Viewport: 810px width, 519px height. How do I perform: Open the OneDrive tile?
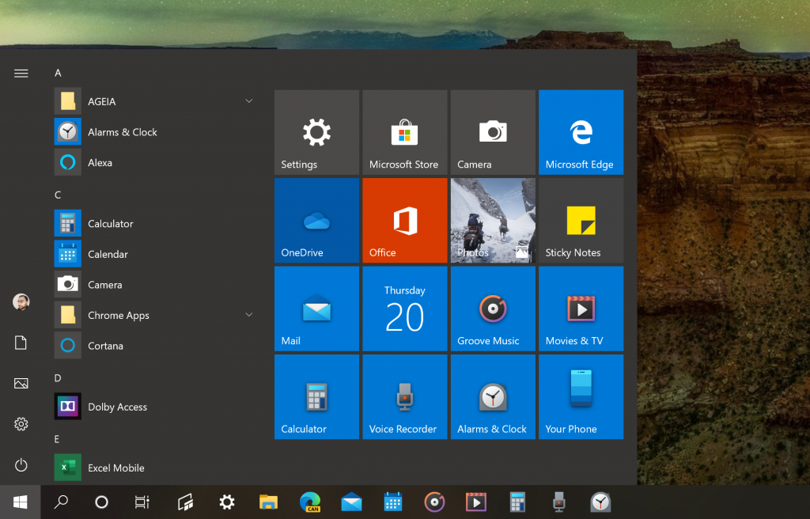click(316, 220)
